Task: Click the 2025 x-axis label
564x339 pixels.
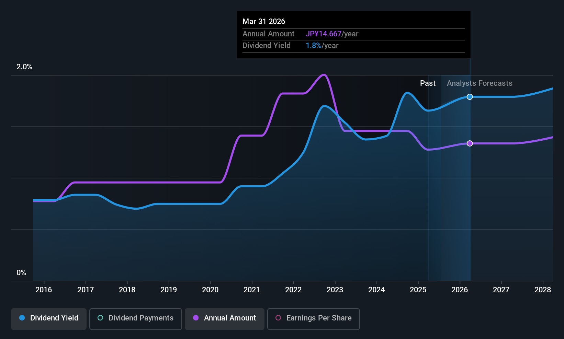Action: [x=418, y=290]
